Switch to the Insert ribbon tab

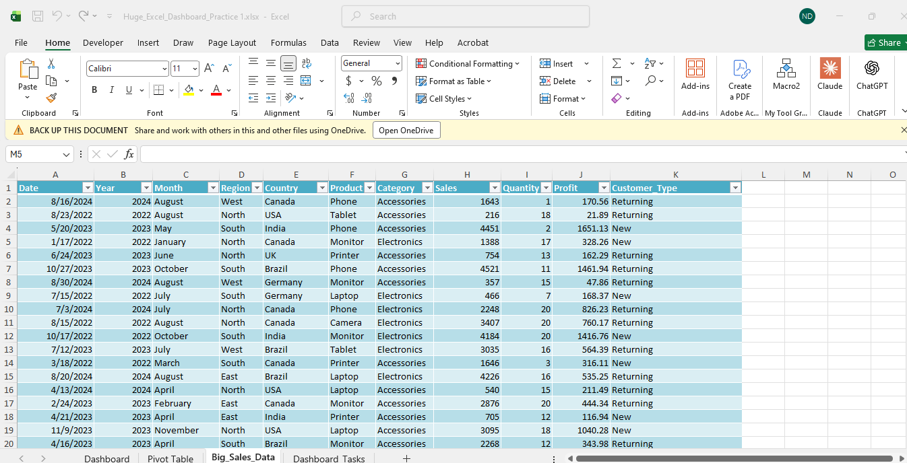(148, 42)
